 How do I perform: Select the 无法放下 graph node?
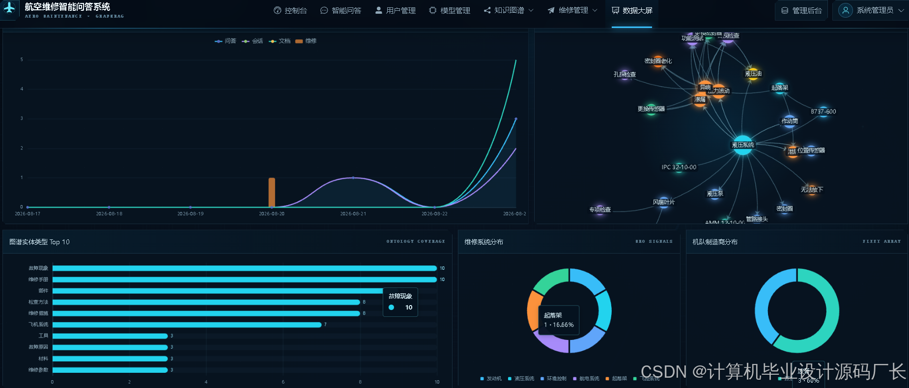(x=812, y=189)
